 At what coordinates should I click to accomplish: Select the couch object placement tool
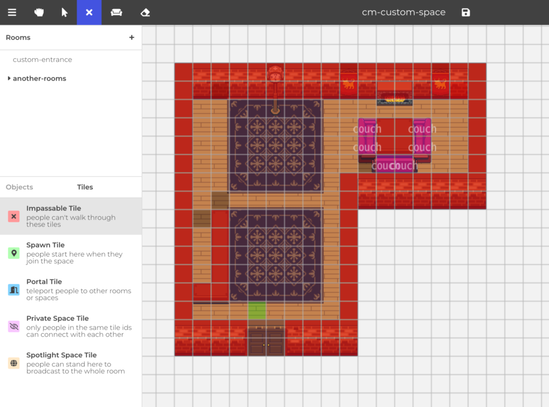click(x=116, y=13)
